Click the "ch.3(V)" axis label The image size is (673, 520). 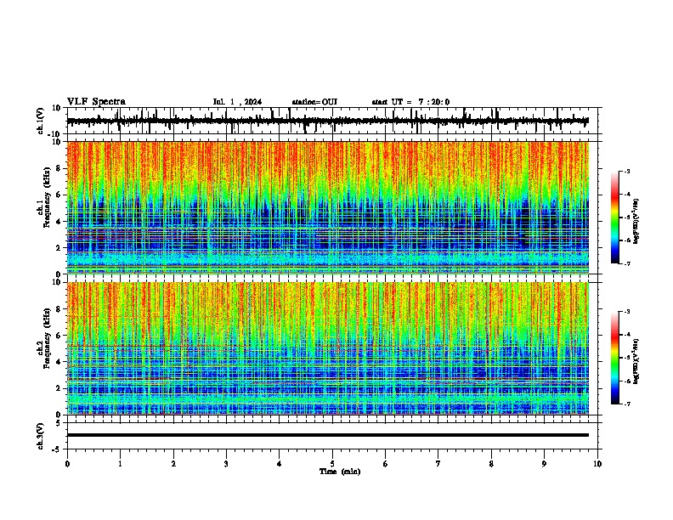41,436
